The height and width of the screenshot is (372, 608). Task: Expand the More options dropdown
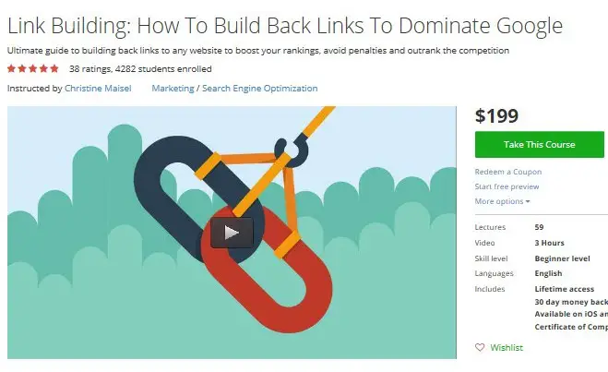point(502,201)
